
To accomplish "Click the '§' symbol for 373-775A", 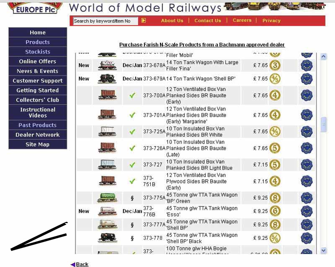I will 132,198.
